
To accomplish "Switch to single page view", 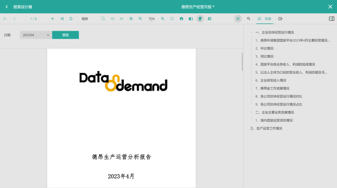I will click(191, 19).
